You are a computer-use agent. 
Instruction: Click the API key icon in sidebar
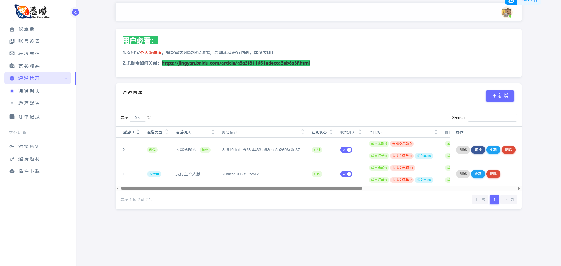(x=12, y=147)
